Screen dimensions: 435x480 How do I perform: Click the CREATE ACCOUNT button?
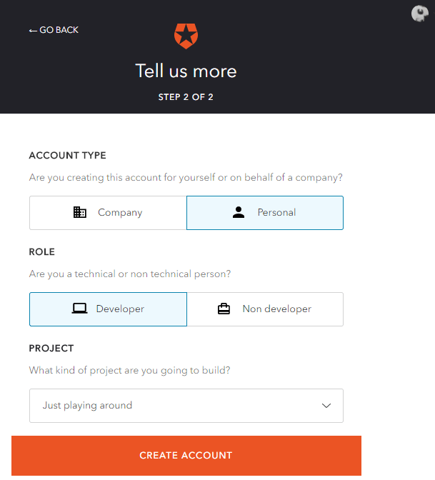[x=186, y=456]
